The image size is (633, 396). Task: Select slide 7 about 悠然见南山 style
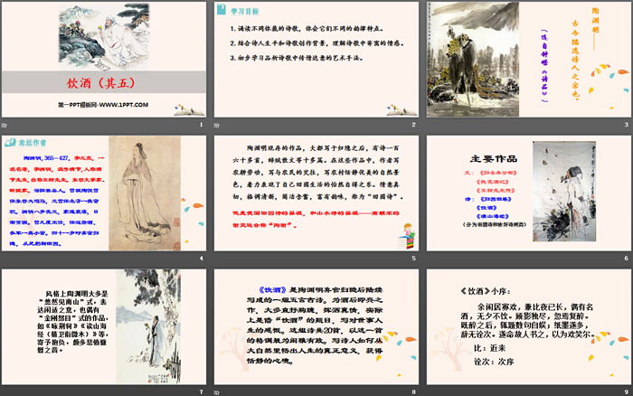click(x=104, y=326)
